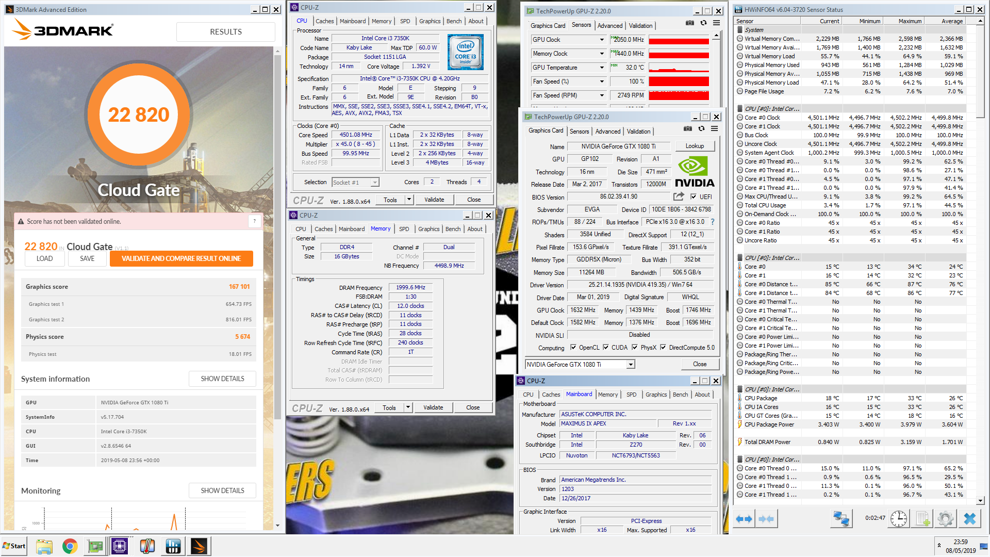Open Chrome from the taskbar
This screenshot has height=557, width=990.
(70, 546)
